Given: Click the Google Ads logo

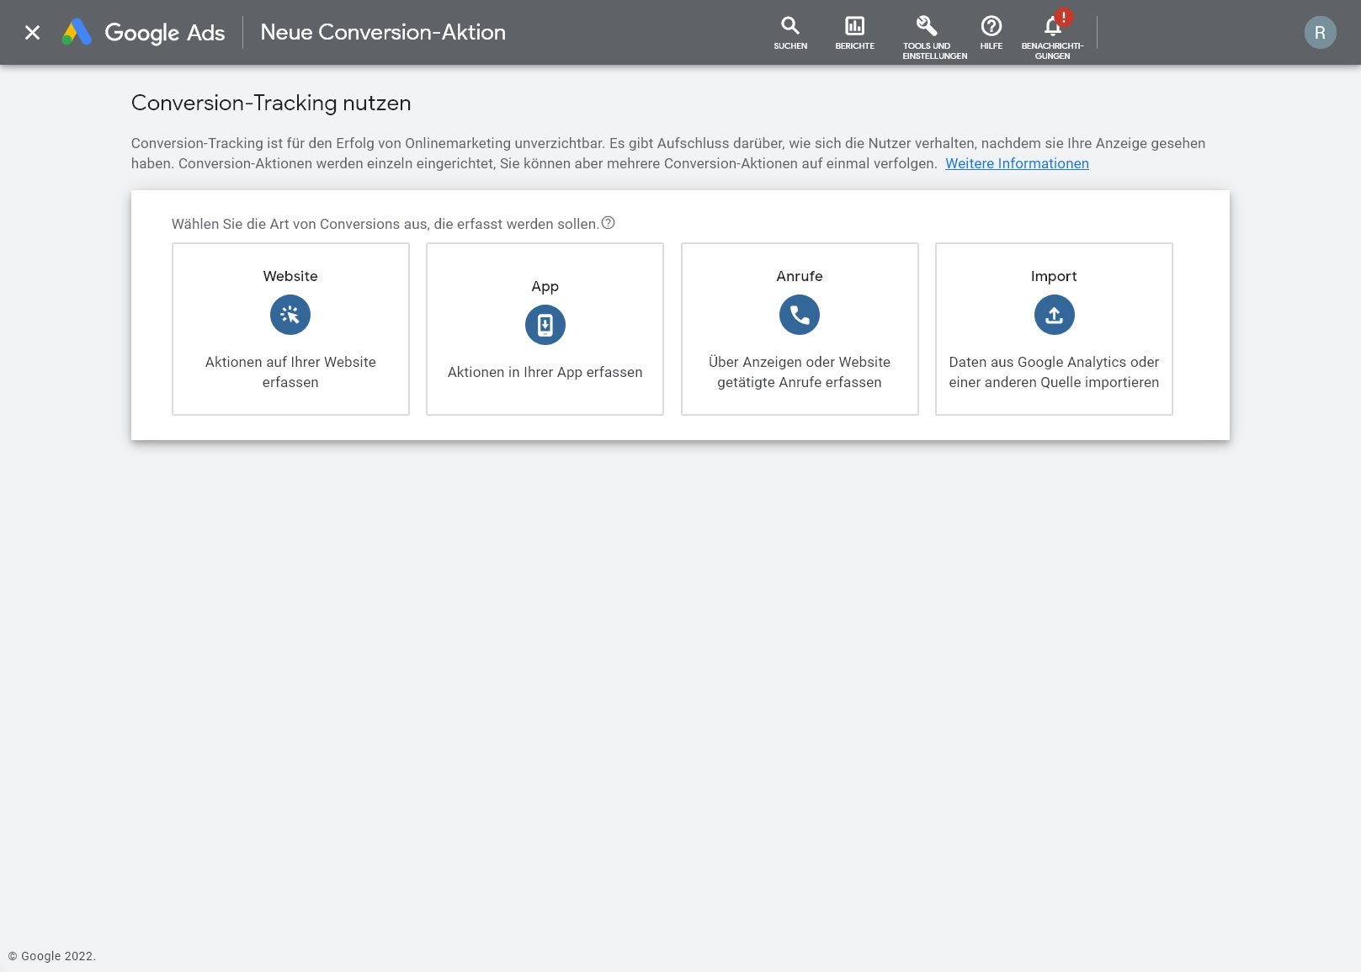Looking at the screenshot, I should point(77,32).
